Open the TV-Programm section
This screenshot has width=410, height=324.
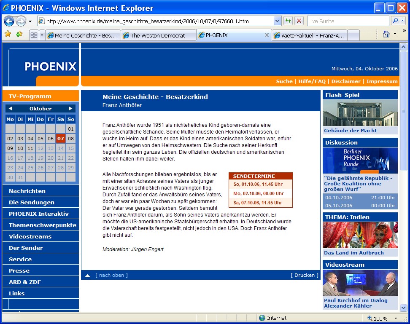40,96
